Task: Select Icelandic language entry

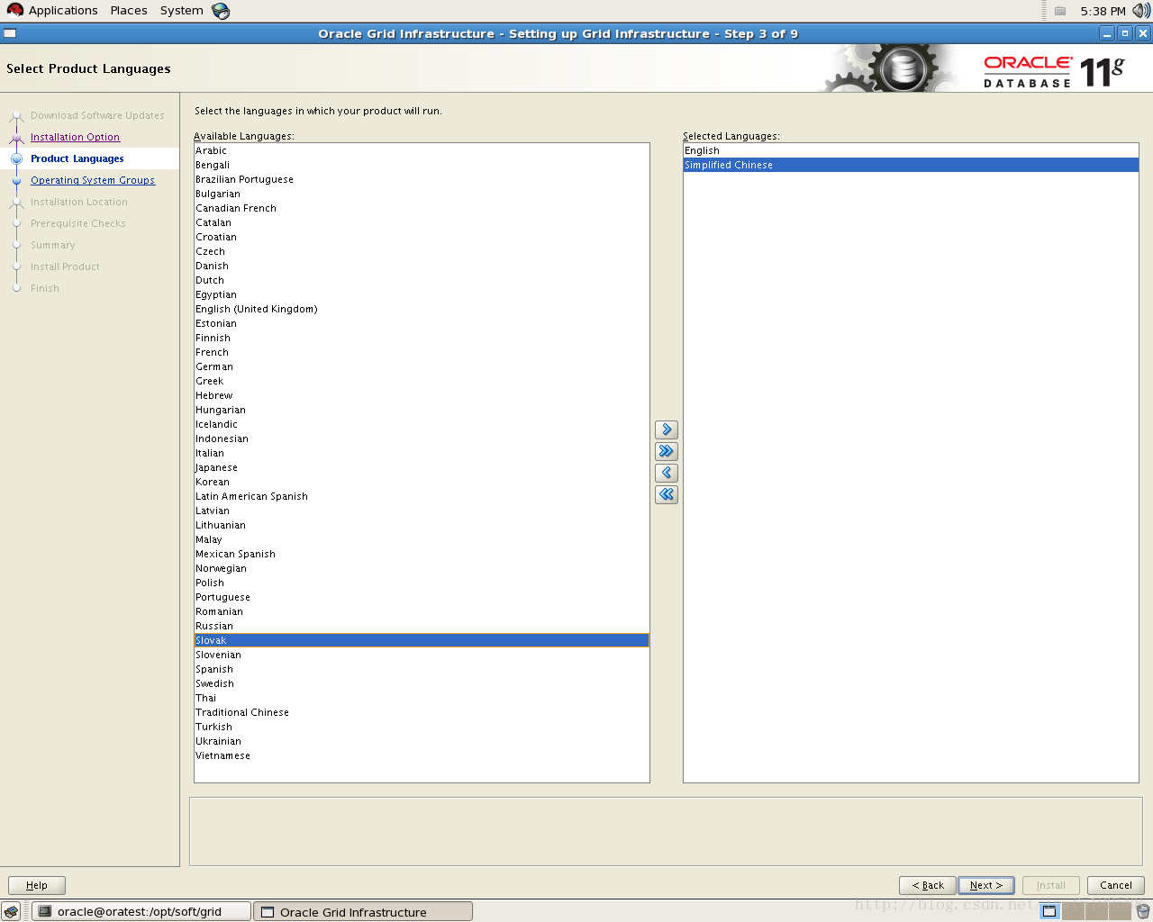Action: point(422,424)
